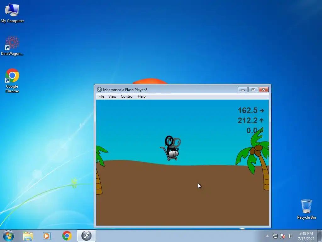Screen dimensions: 322x242
Task: Launch Windows Media Player from the taskbar
Action: 47,236
